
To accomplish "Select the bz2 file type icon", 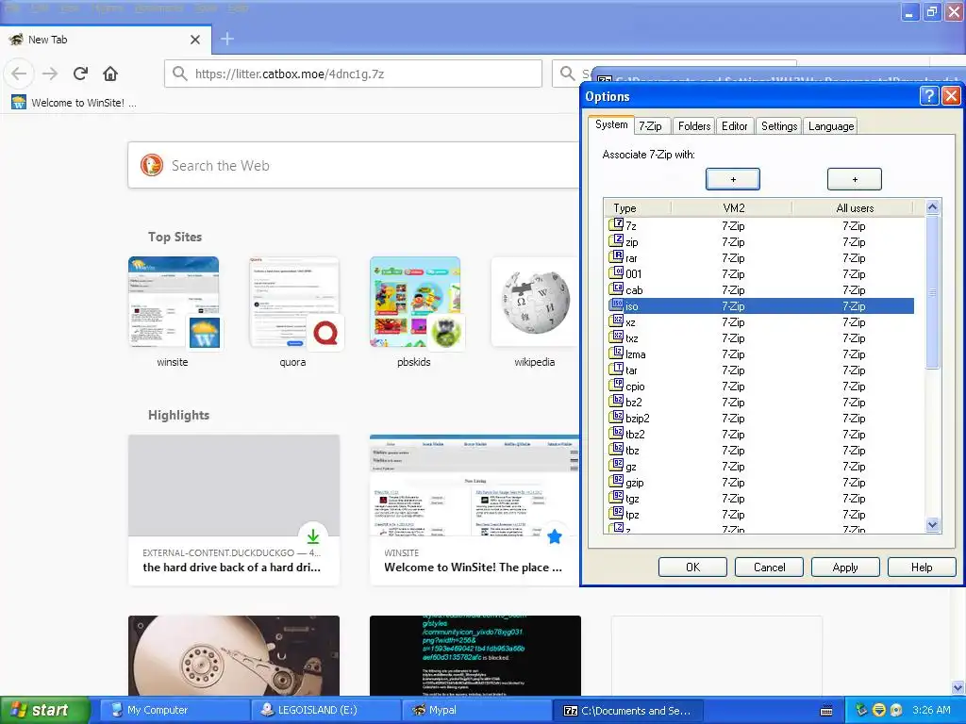I will (616, 401).
